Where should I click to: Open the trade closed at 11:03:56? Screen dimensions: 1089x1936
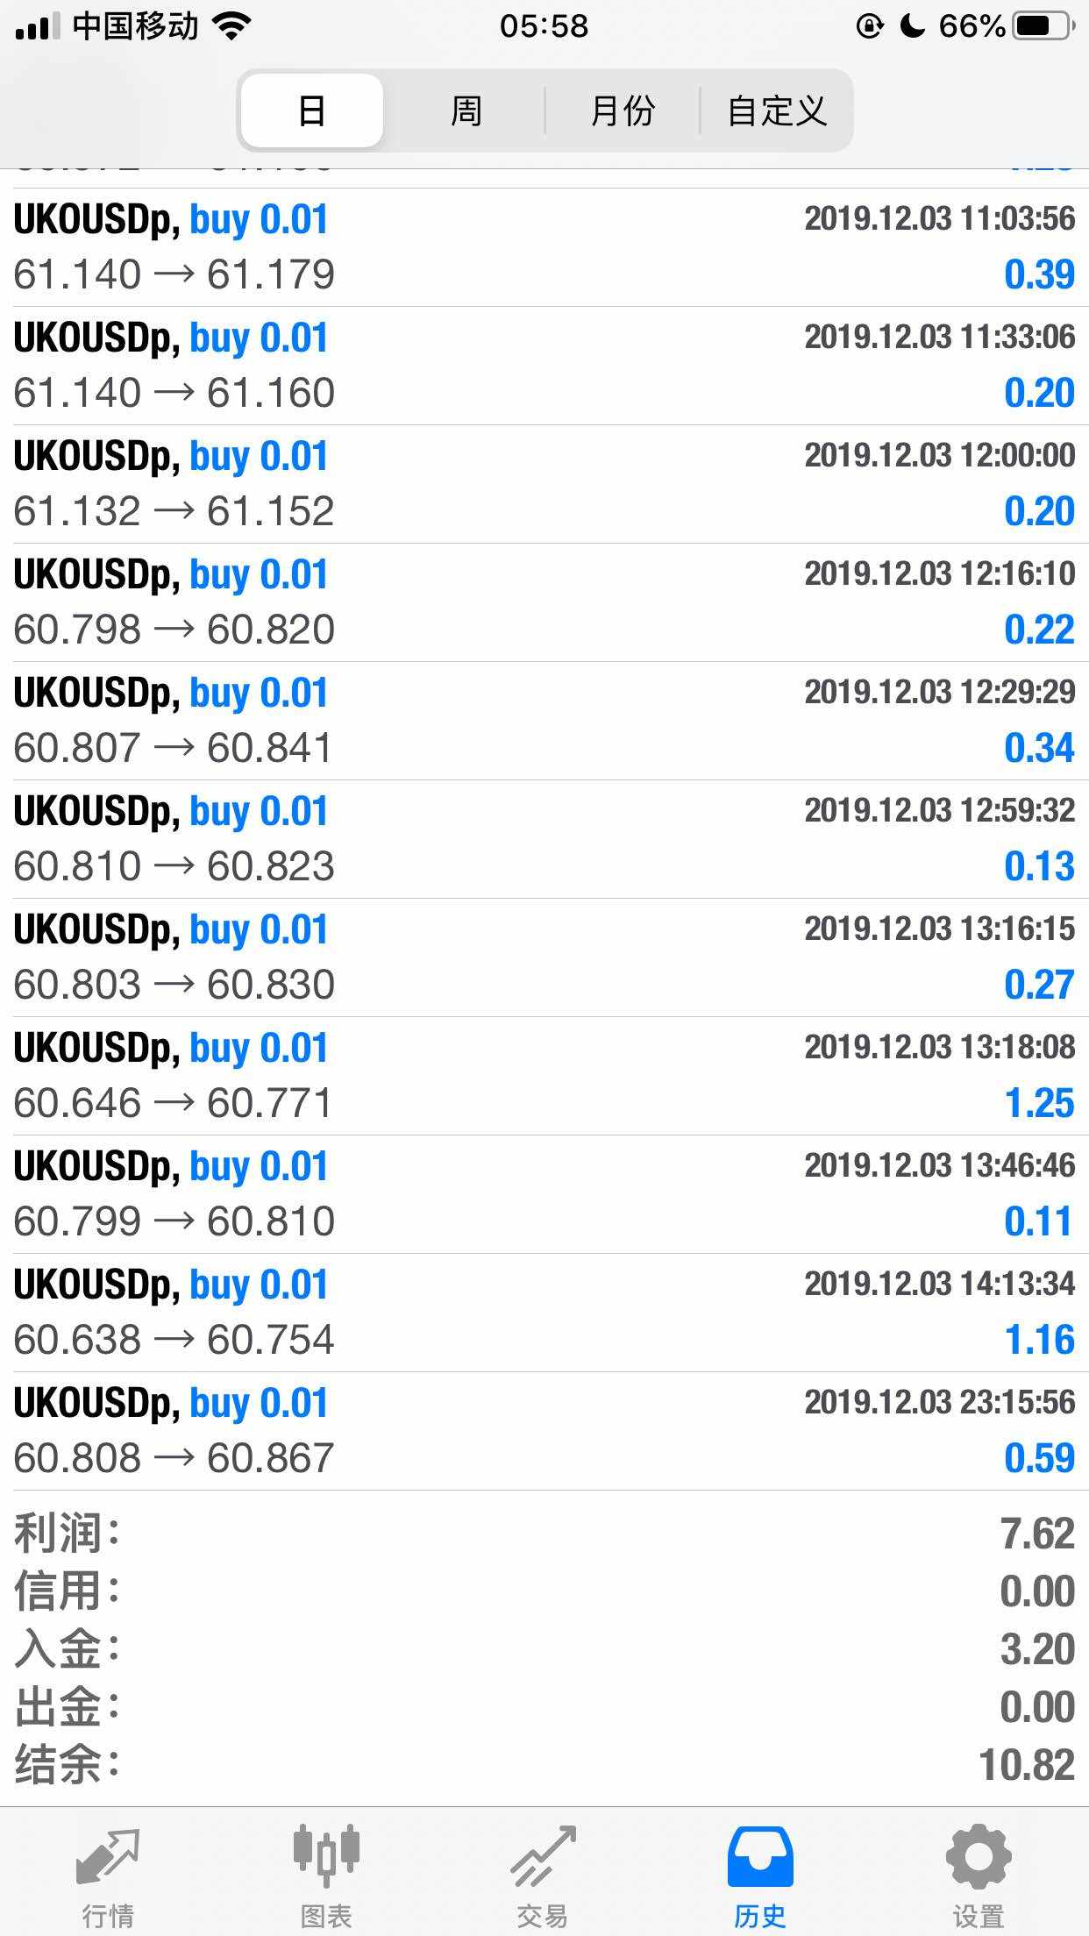click(x=544, y=247)
